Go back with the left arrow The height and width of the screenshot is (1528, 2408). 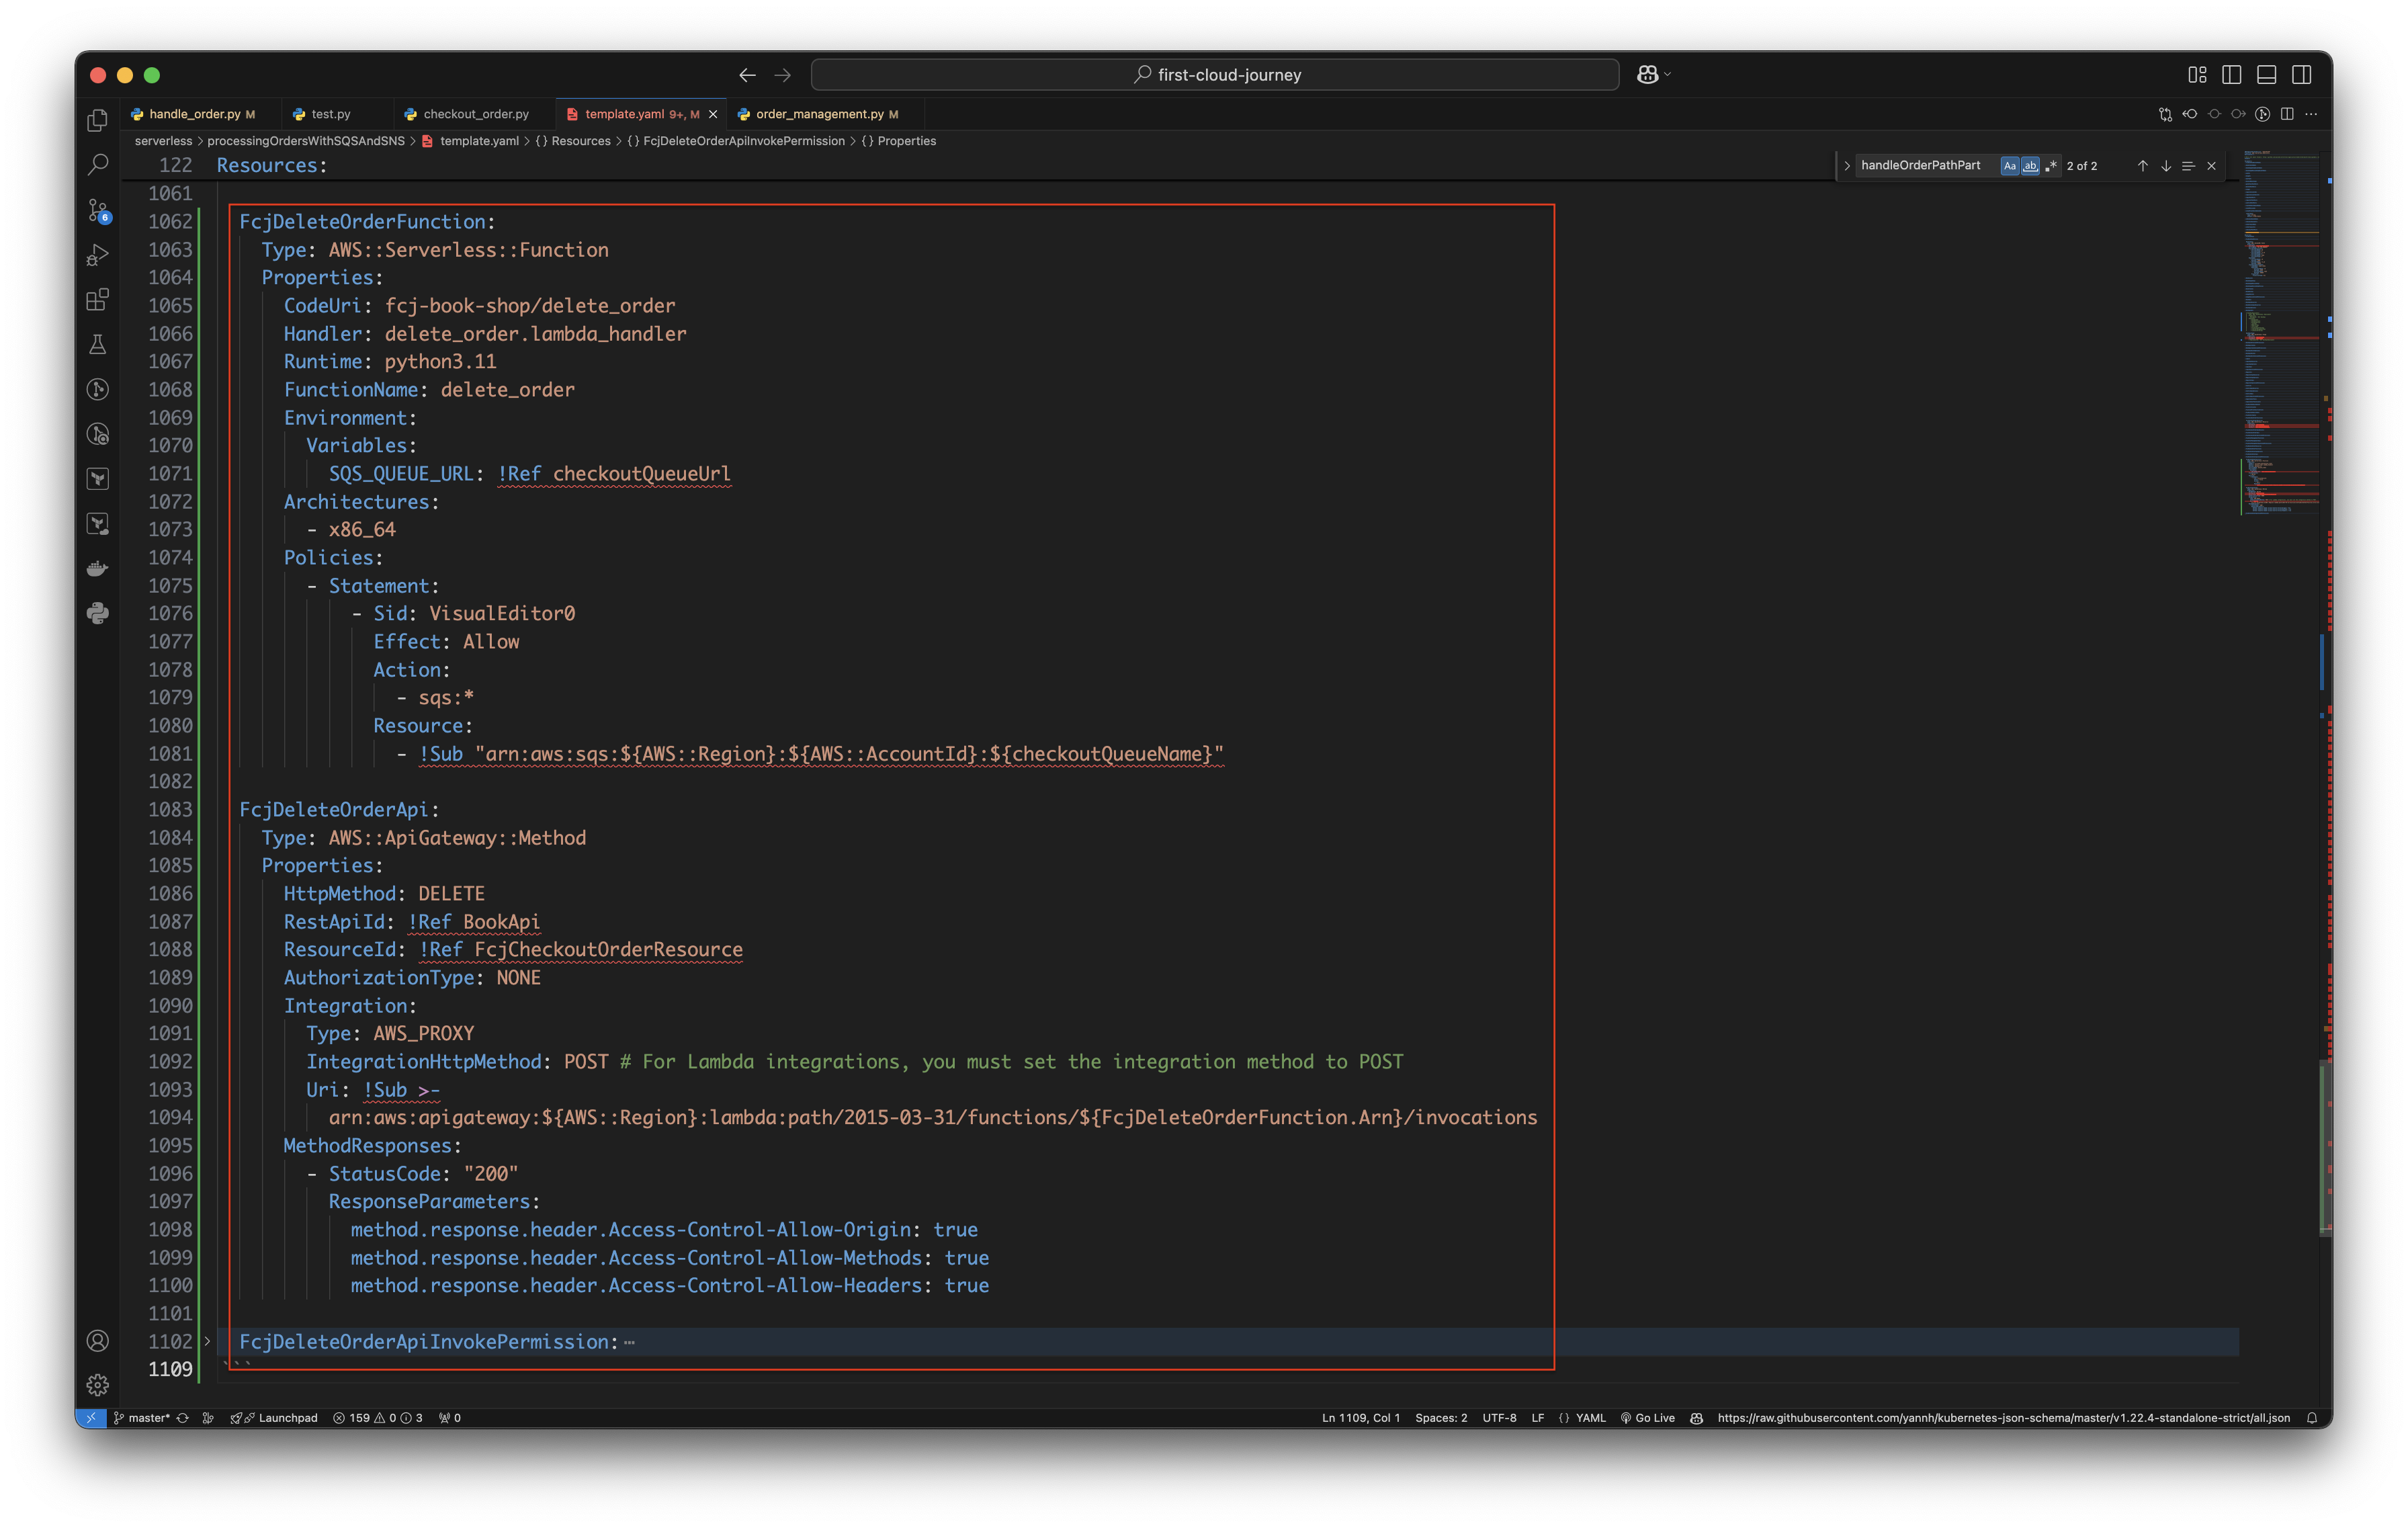747,75
